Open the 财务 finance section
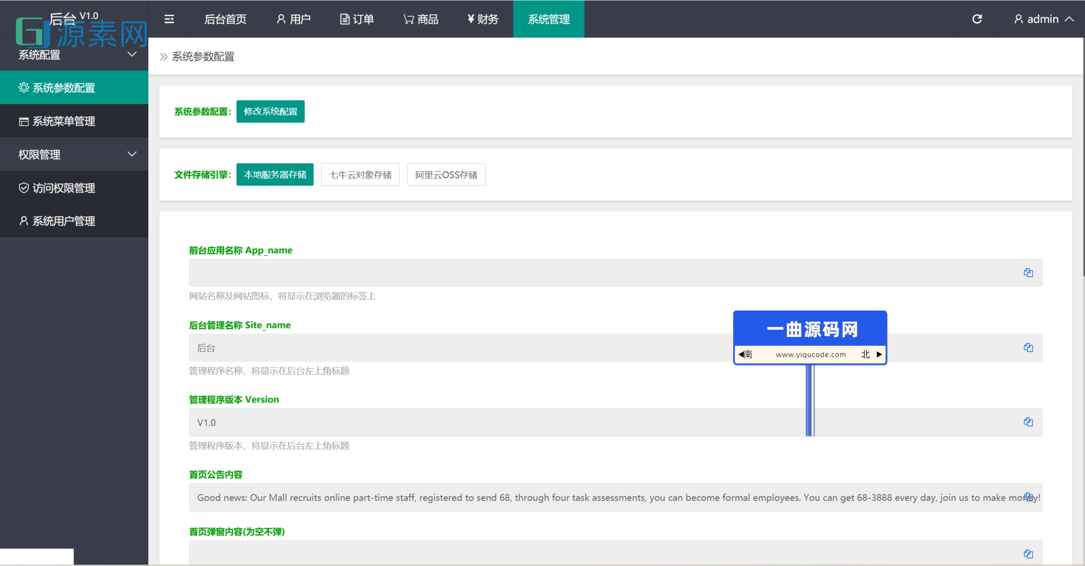Viewport: 1085px width, 566px height. (x=482, y=19)
